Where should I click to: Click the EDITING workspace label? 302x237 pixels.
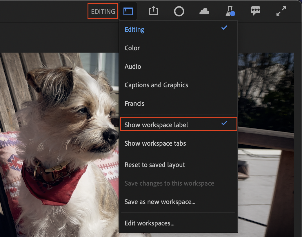[x=103, y=11]
